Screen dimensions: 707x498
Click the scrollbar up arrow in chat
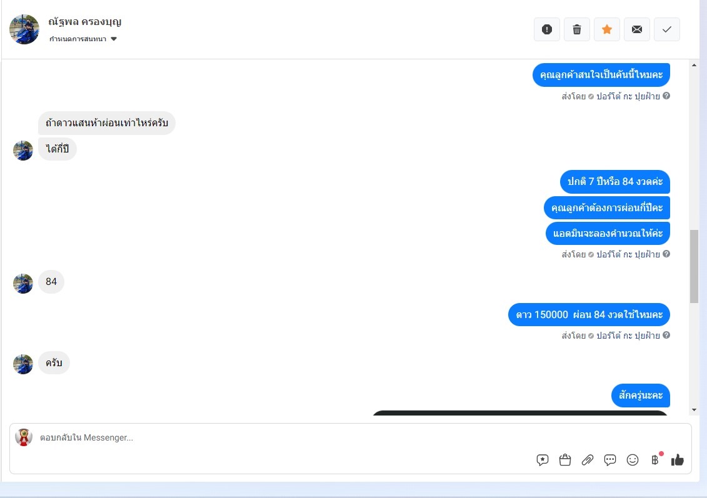pyautogui.click(x=694, y=66)
